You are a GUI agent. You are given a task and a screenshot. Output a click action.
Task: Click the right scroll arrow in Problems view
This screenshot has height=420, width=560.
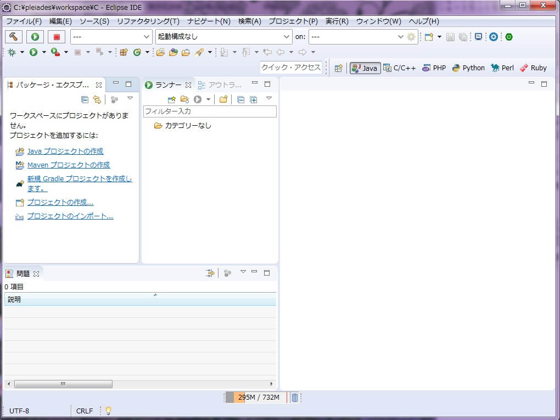(x=271, y=384)
